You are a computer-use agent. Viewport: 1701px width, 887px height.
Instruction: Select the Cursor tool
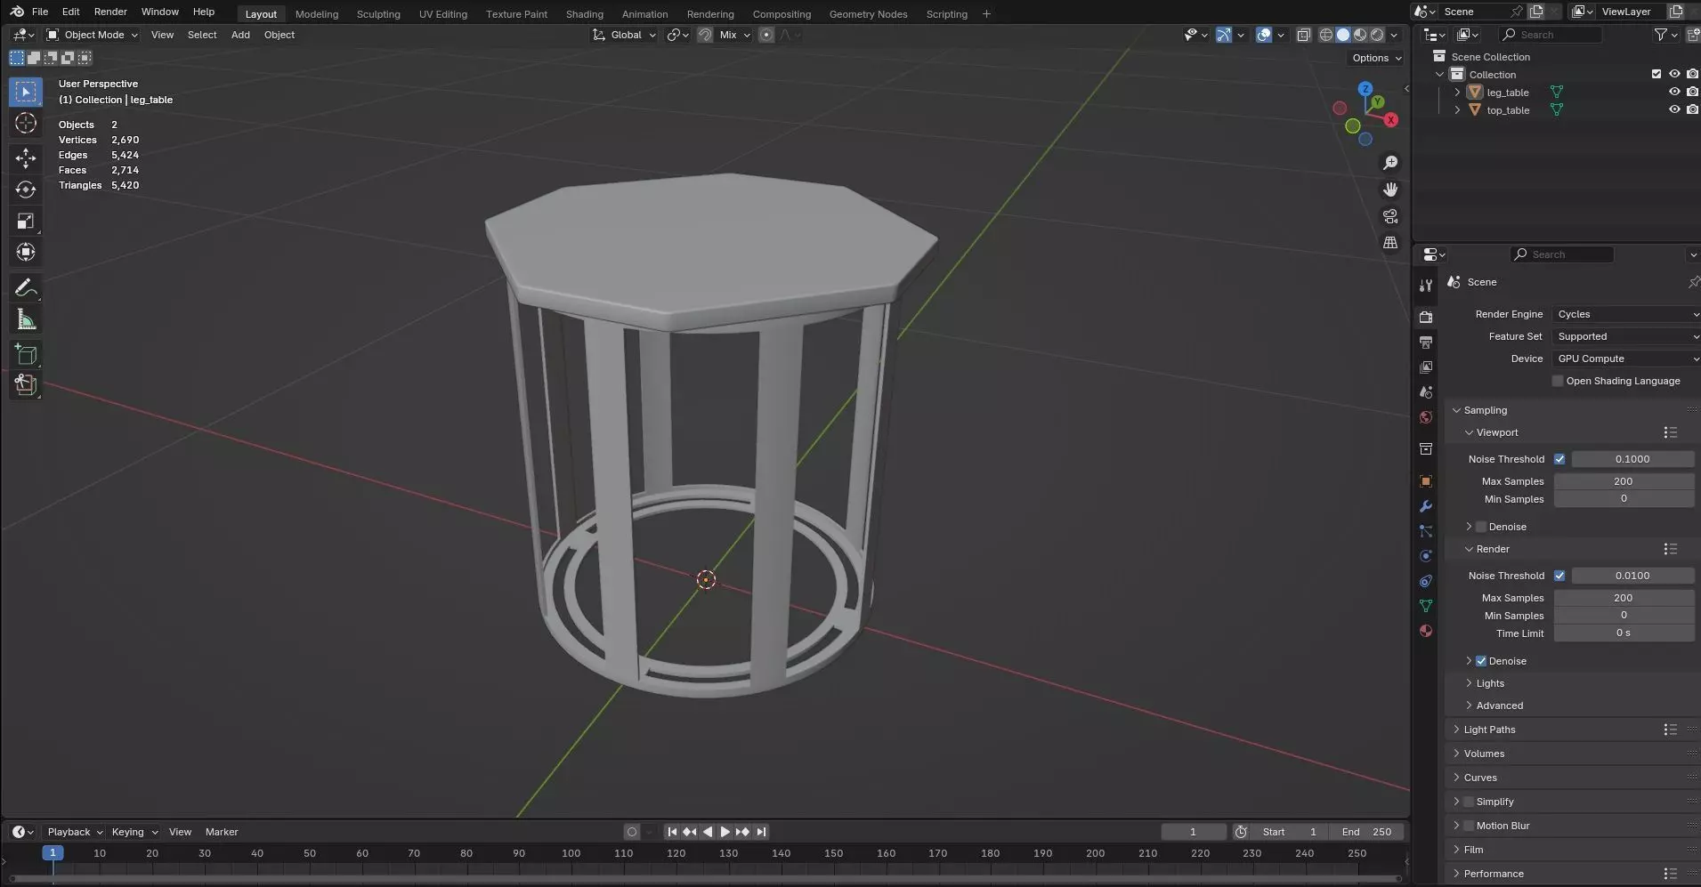click(26, 123)
